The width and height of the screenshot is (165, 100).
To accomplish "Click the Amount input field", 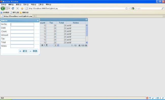I will pyautogui.click(x=22, y=35).
